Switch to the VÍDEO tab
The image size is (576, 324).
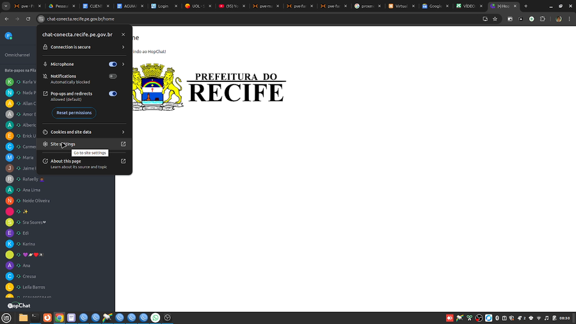470,6
